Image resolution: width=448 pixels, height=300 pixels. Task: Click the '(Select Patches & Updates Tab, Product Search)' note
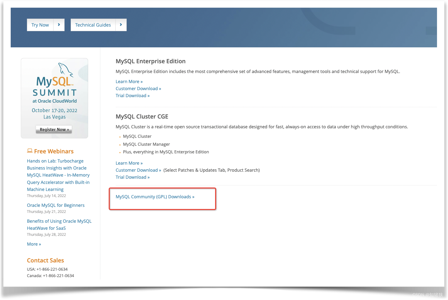pyautogui.click(x=211, y=170)
